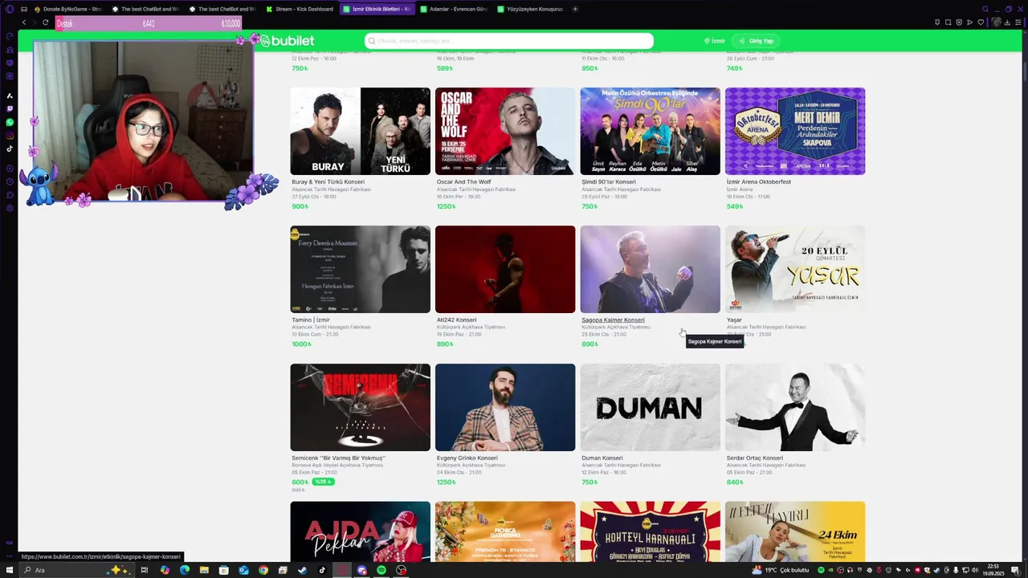This screenshot has width=1028, height=578.
Task: Open the Oscar And The Wolf poster
Action: coord(505,131)
